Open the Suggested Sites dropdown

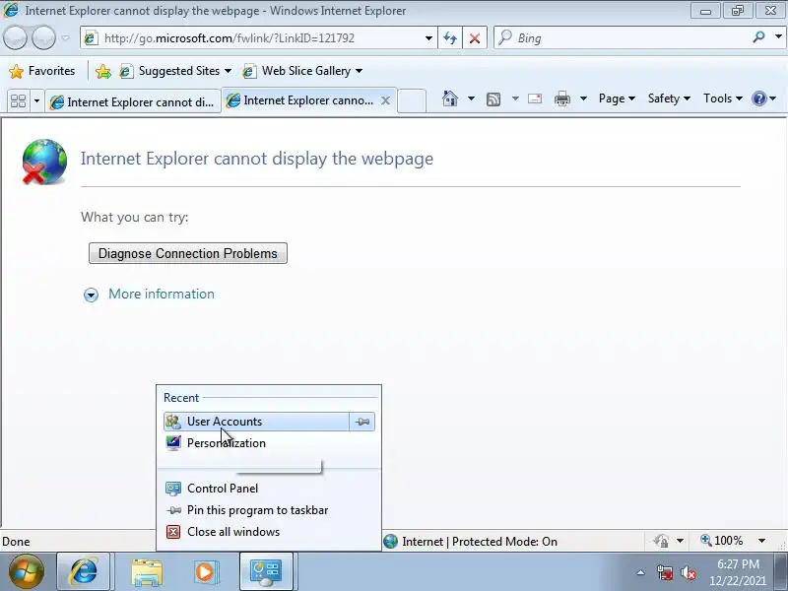point(176,71)
